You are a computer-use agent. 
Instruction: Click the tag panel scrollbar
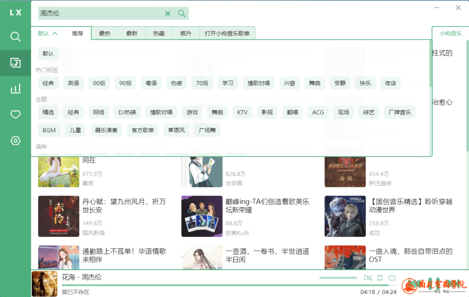coord(431,64)
